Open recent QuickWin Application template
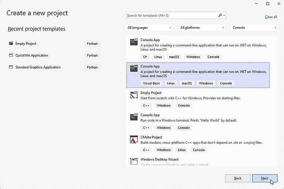Screen dimensions: 284x189 [54, 55]
